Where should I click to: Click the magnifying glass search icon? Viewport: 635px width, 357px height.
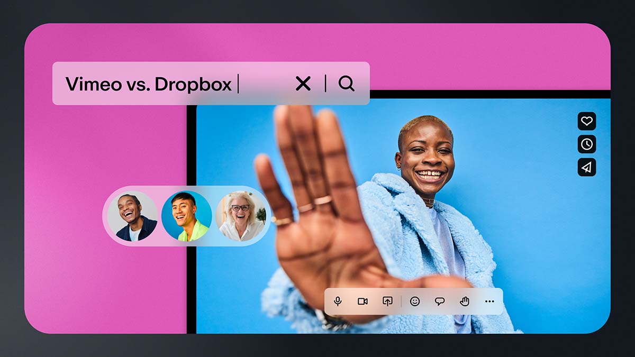347,84
